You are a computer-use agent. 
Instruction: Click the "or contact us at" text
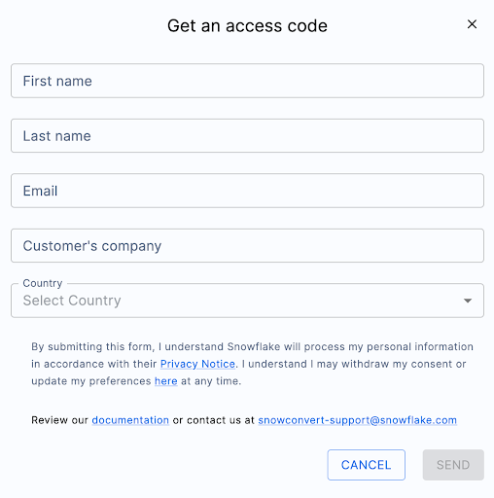coord(214,420)
